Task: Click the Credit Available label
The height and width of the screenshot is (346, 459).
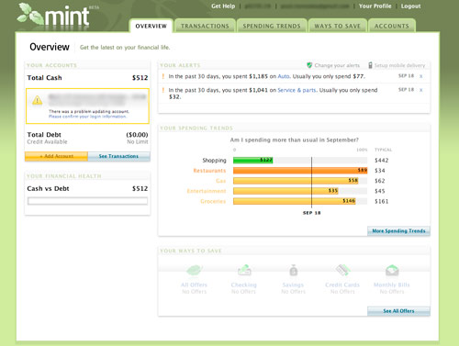Action: coord(47,142)
